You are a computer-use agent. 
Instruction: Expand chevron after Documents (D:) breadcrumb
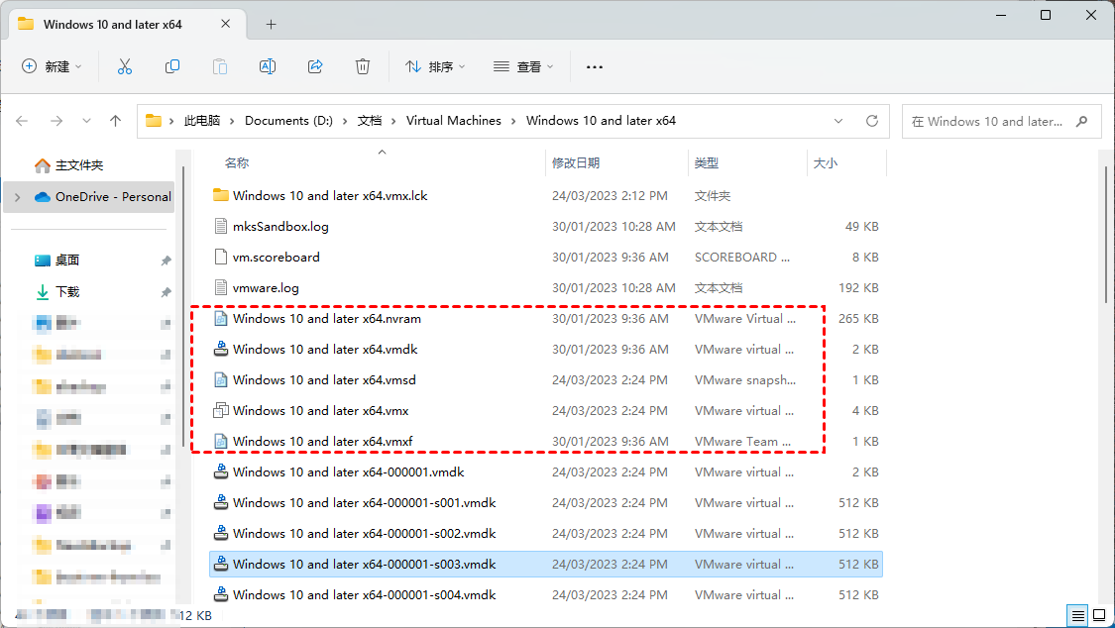(345, 121)
